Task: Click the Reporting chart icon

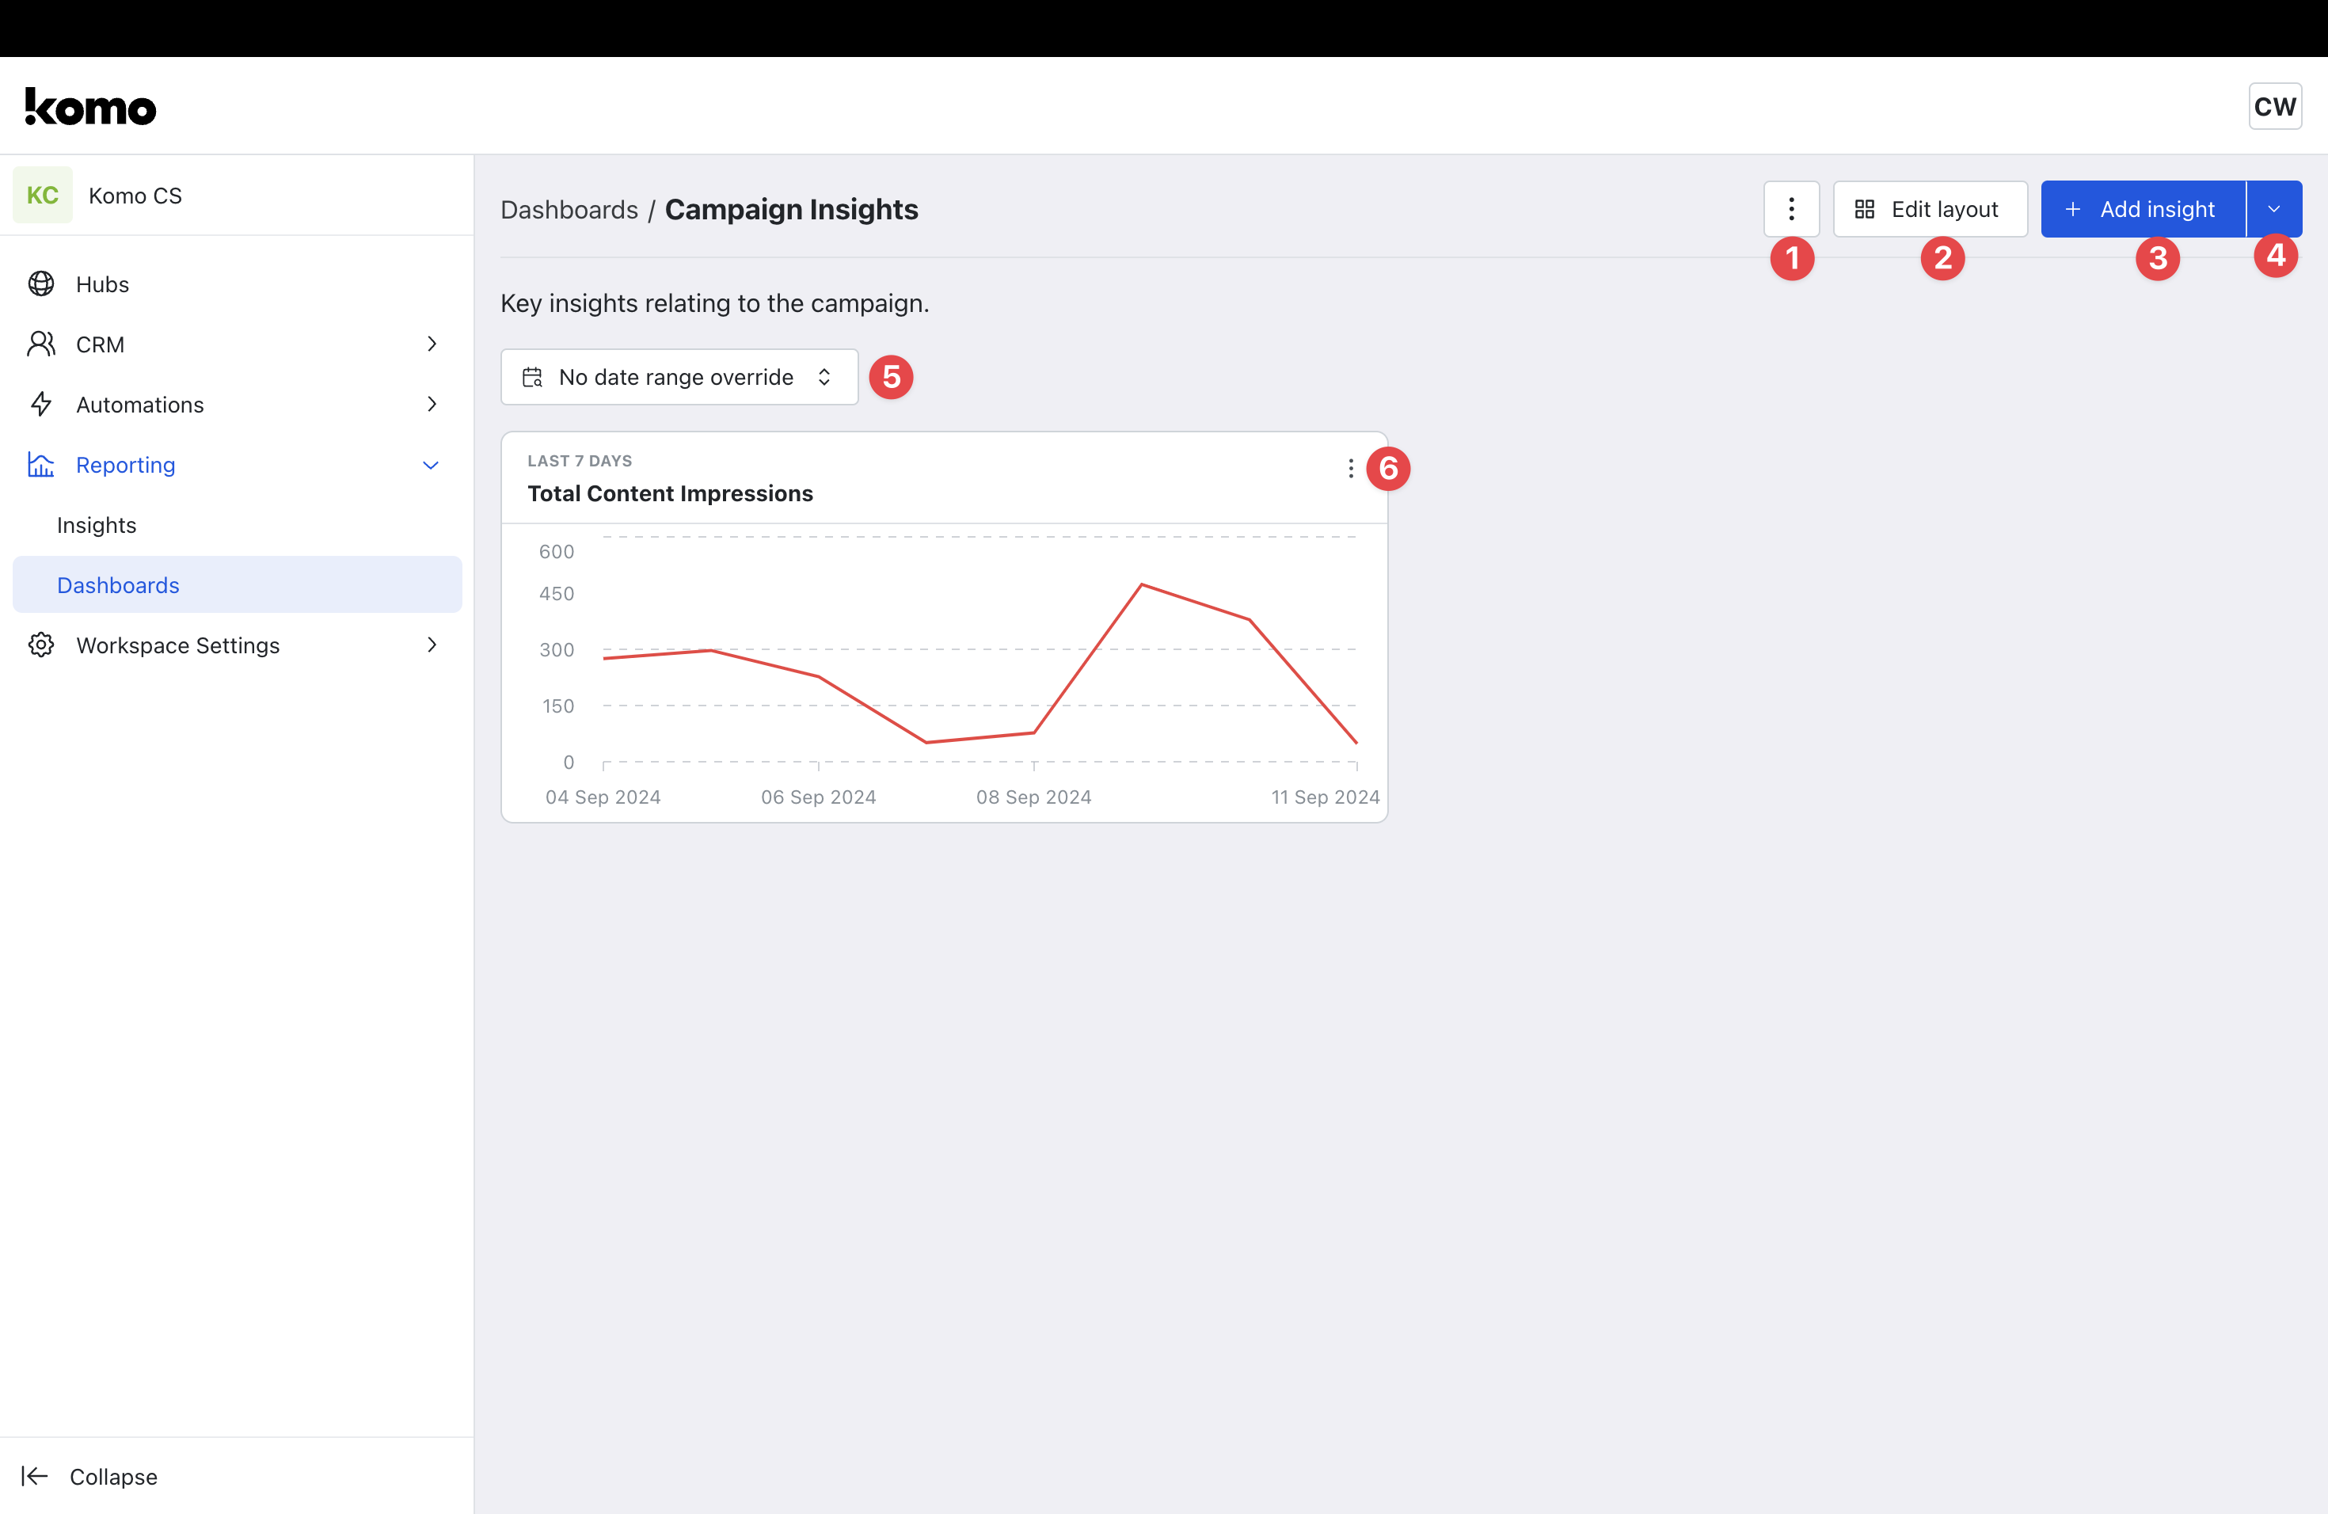Action: 41,465
